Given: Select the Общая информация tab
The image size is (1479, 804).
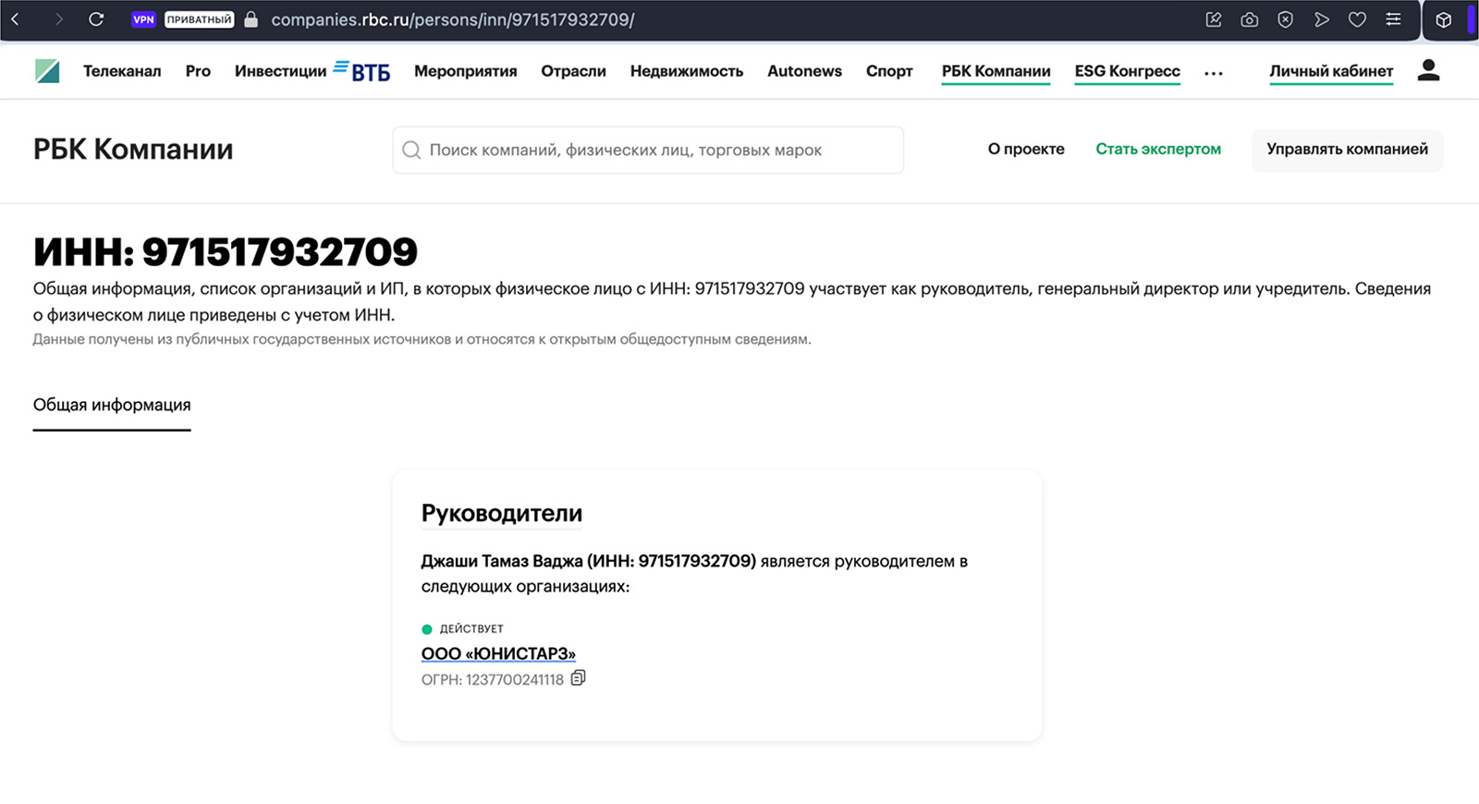Looking at the screenshot, I should [x=112, y=405].
